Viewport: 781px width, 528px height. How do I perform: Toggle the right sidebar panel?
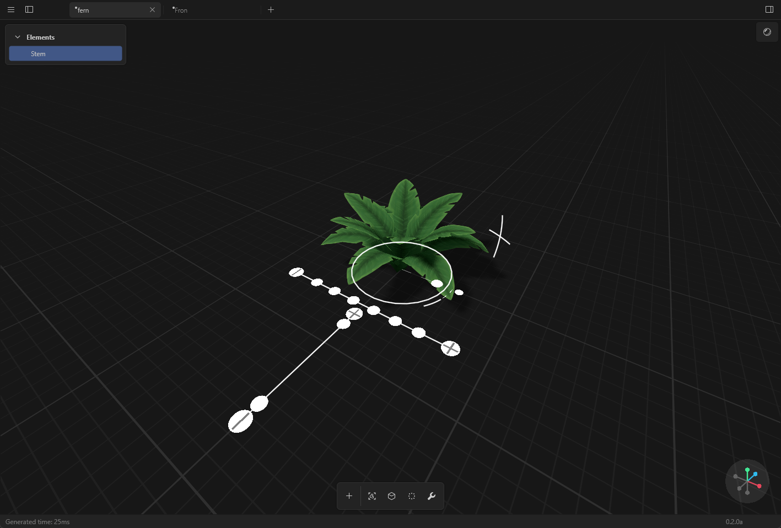click(x=769, y=9)
